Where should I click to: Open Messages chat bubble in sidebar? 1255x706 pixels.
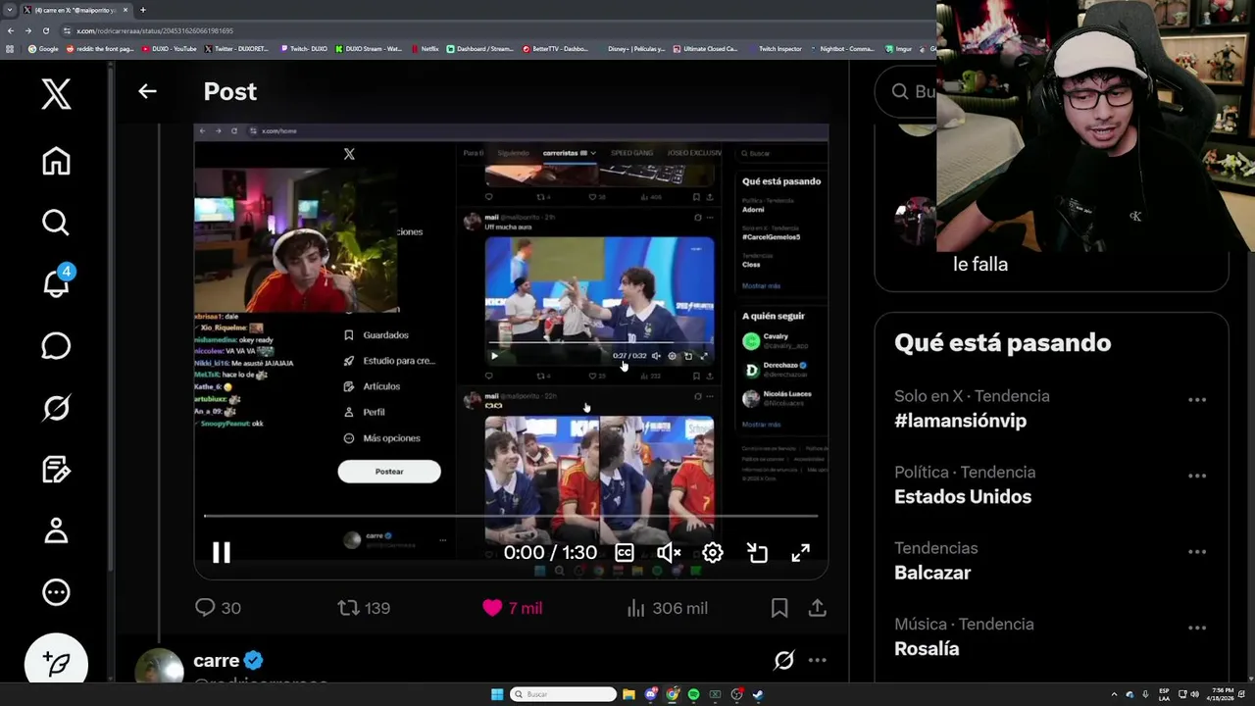tap(56, 346)
